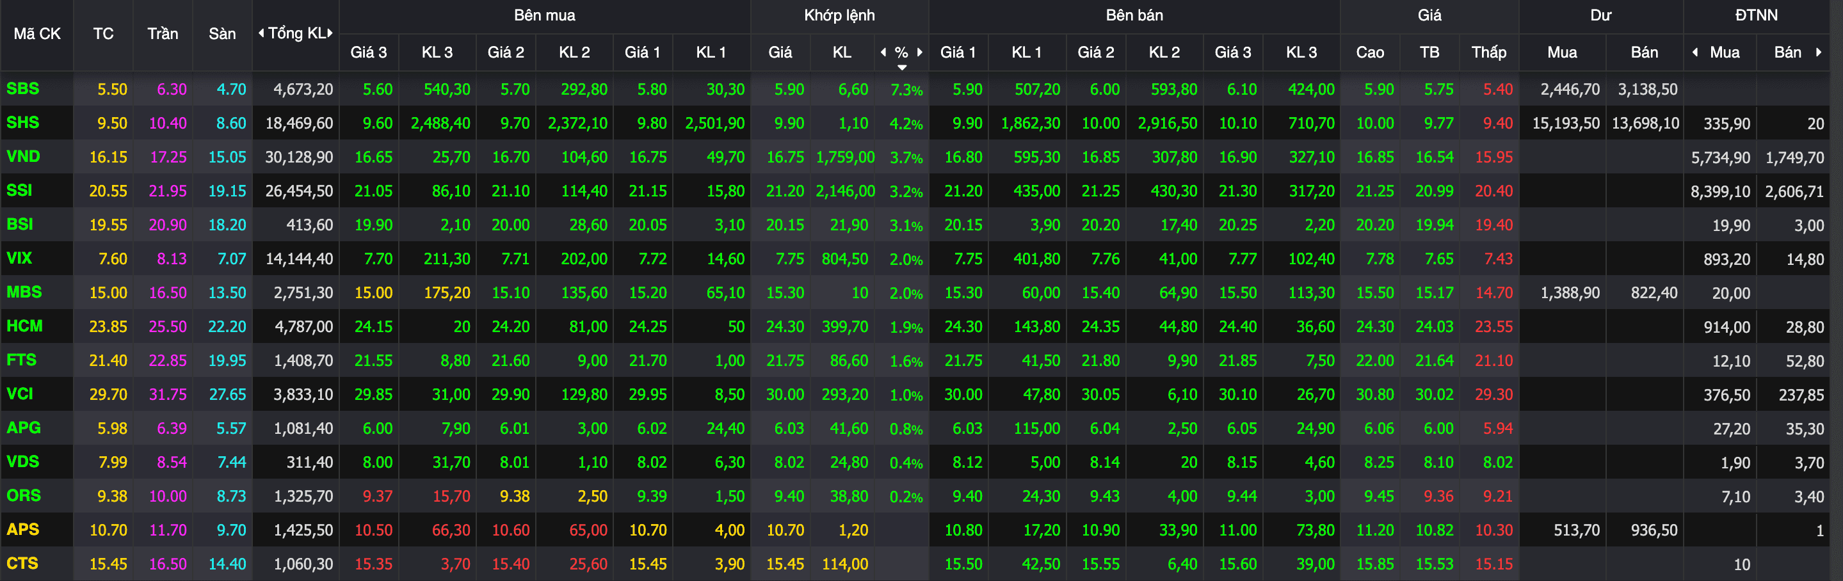Viewport: 1843px width, 581px height.
Task: Click VIX matched volume 804,50
Action: (x=845, y=259)
